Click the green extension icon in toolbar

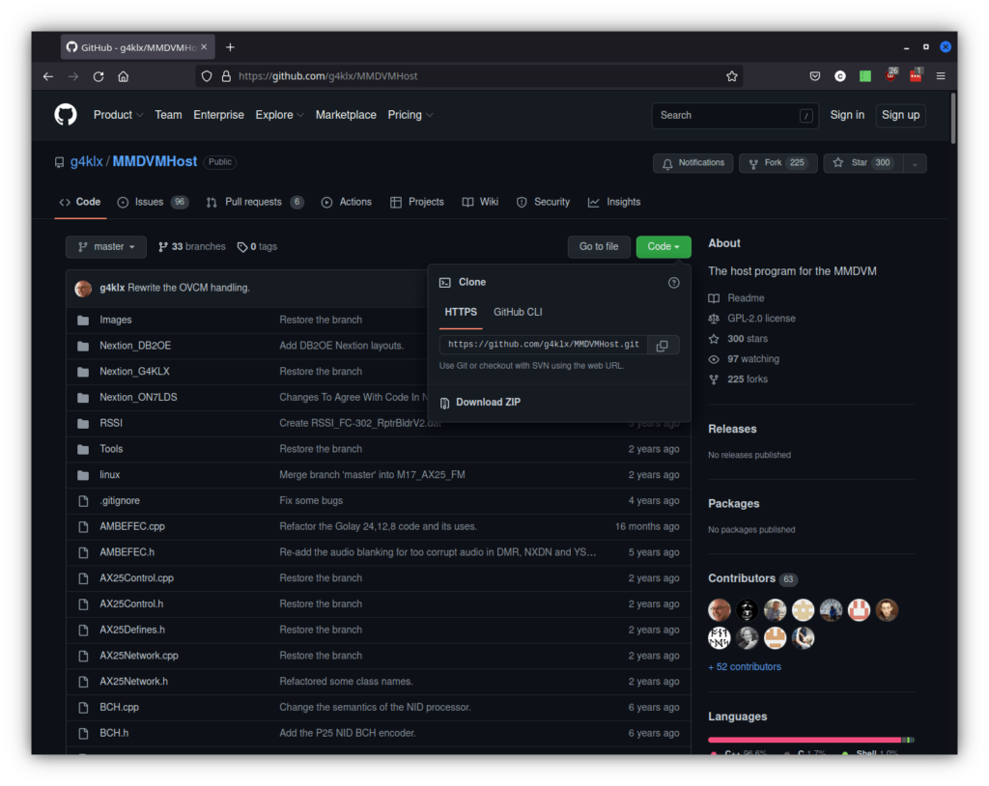coord(865,76)
